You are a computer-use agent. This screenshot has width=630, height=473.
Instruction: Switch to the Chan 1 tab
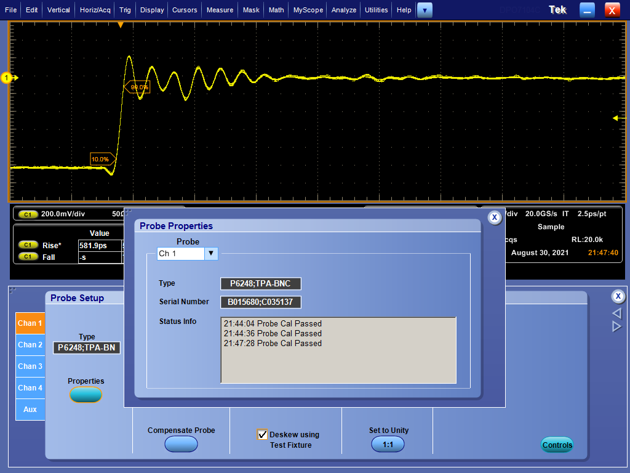(x=30, y=323)
